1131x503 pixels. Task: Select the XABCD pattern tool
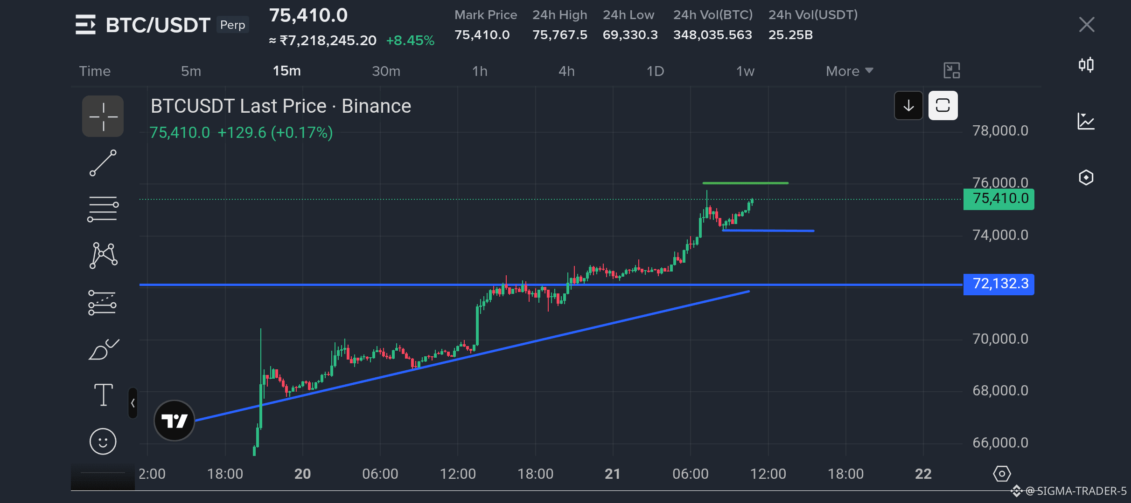(x=103, y=255)
